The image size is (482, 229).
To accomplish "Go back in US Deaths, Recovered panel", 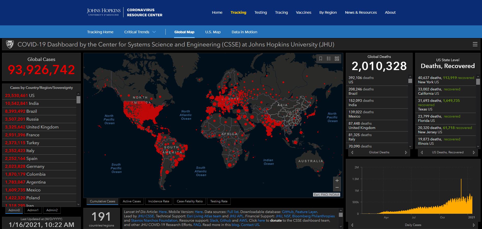I will click(x=422, y=152).
